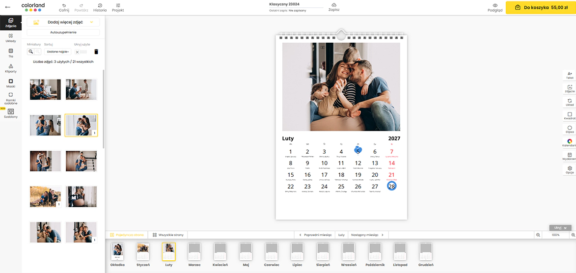This screenshot has height=273, width=576.
Task: Open the Kalendarium color settings
Action: tap(570, 143)
